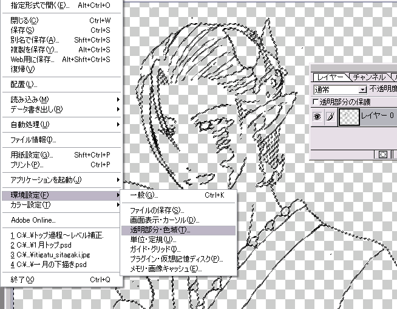Open 一般(G) preferences
This screenshot has width=397, height=309.
(x=178, y=195)
